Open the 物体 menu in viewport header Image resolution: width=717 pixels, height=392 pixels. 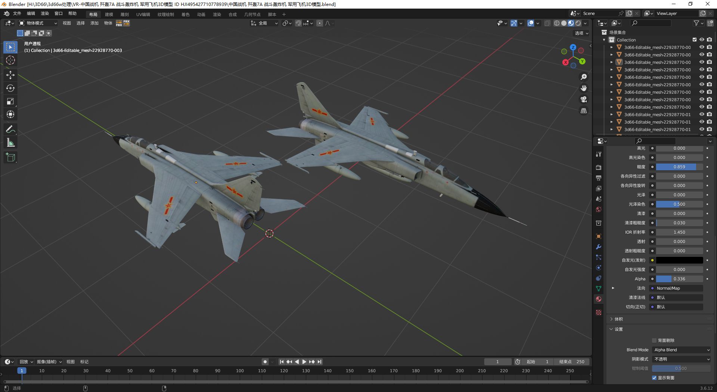coord(108,23)
